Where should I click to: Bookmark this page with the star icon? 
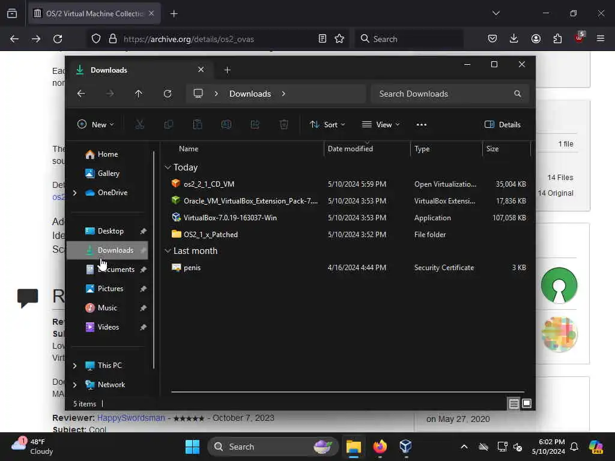pos(339,39)
